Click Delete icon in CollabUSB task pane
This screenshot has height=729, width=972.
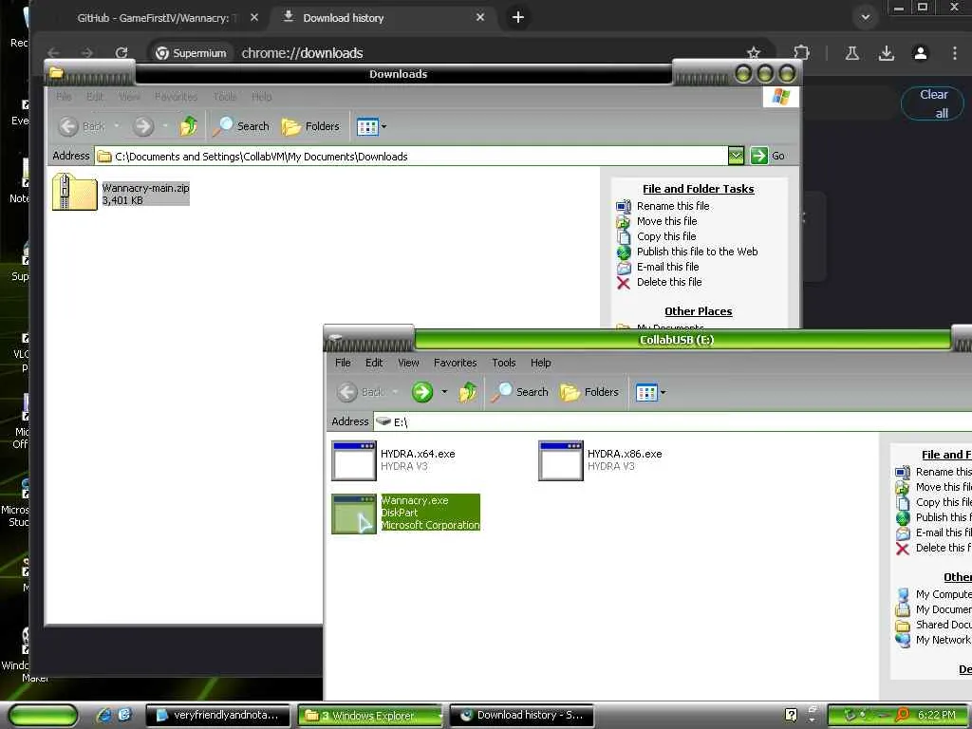[903, 548]
